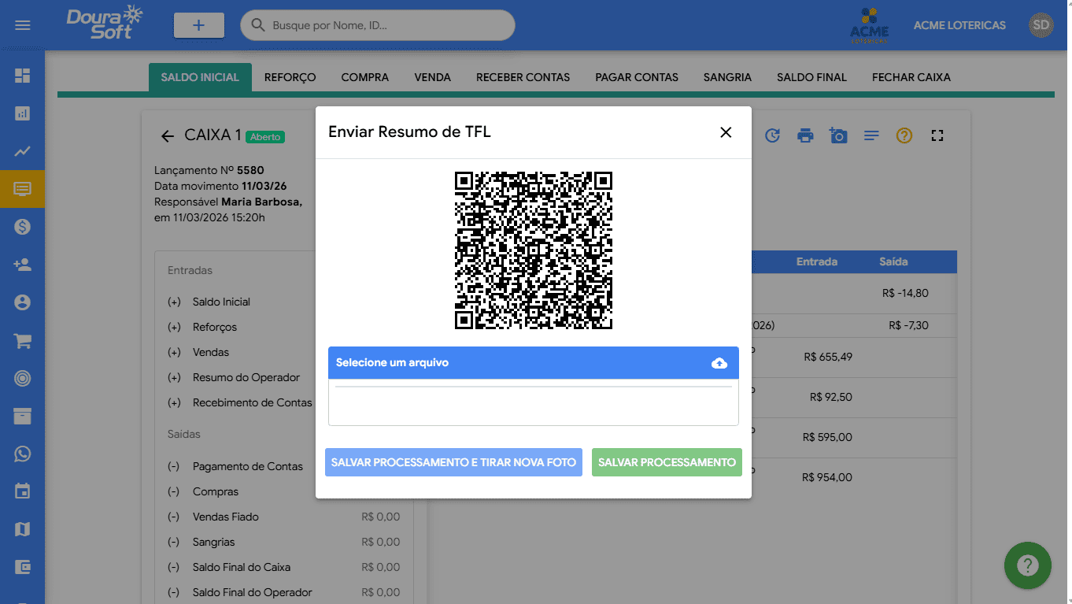This screenshot has width=1072, height=604.
Task: Select the FECHAR CAIXA tab
Action: tap(911, 77)
